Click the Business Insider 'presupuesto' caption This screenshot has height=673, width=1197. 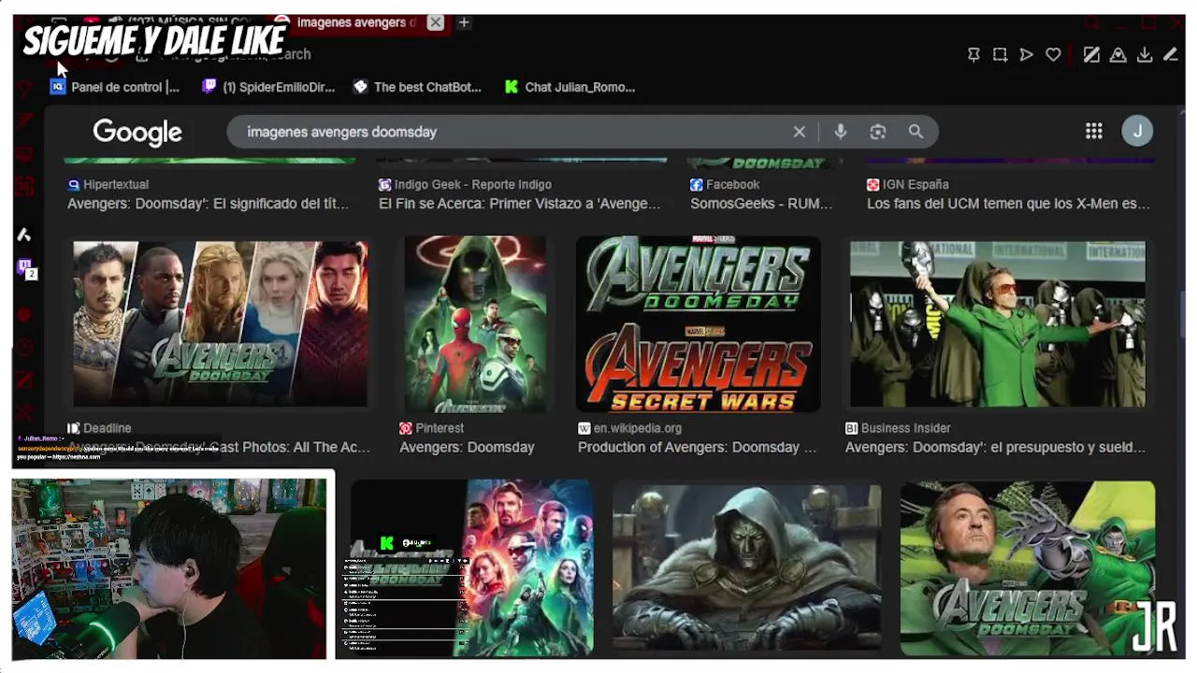click(x=995, y=448)
